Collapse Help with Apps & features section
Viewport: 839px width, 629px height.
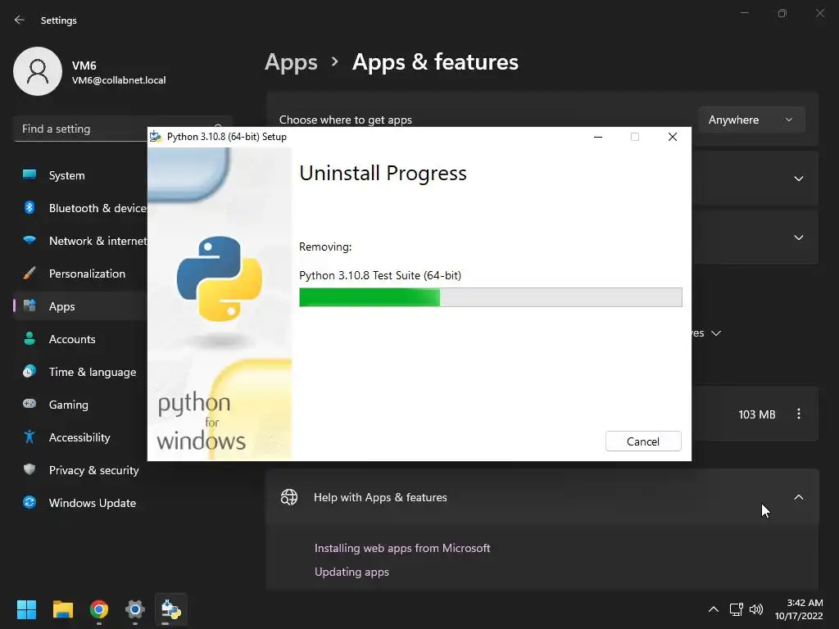point(798,497)
